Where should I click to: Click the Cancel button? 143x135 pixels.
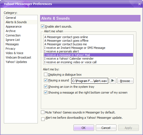106,128
